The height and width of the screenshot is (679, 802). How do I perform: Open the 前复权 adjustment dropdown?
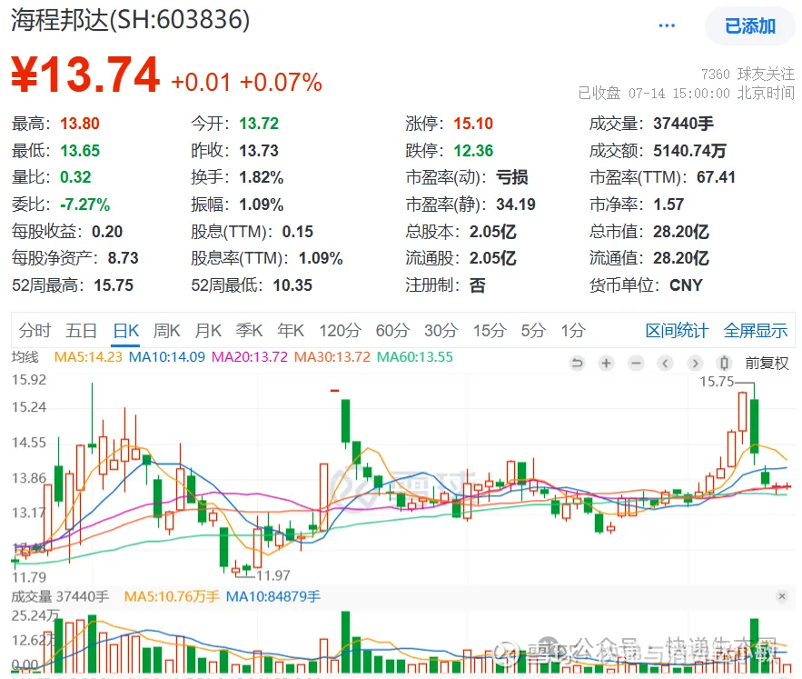[767, 364]
